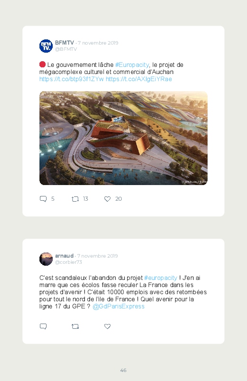Open the reply icon on BFMTV tweet
Screen dimensions: 247x381
point(43,199)
